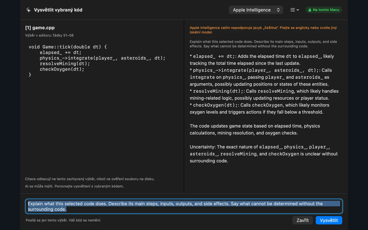The height and width of the screenshot is (230, 368).
Task: Click the 'Na tomto Macu' lock badge
Action: click(324, 10)
